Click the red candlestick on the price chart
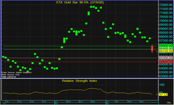Viewport: 174px width, 105px height. pyautogui.click(x=152, y=49)
